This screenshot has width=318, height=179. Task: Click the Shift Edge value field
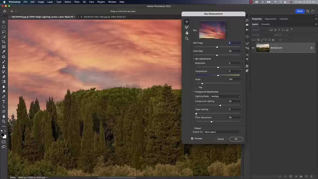(x=235, y=43)
